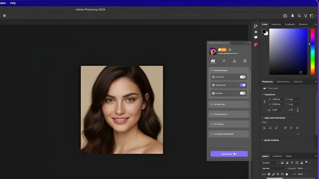
Task: Align right edges in Properties panel
Action: point(276,128)
